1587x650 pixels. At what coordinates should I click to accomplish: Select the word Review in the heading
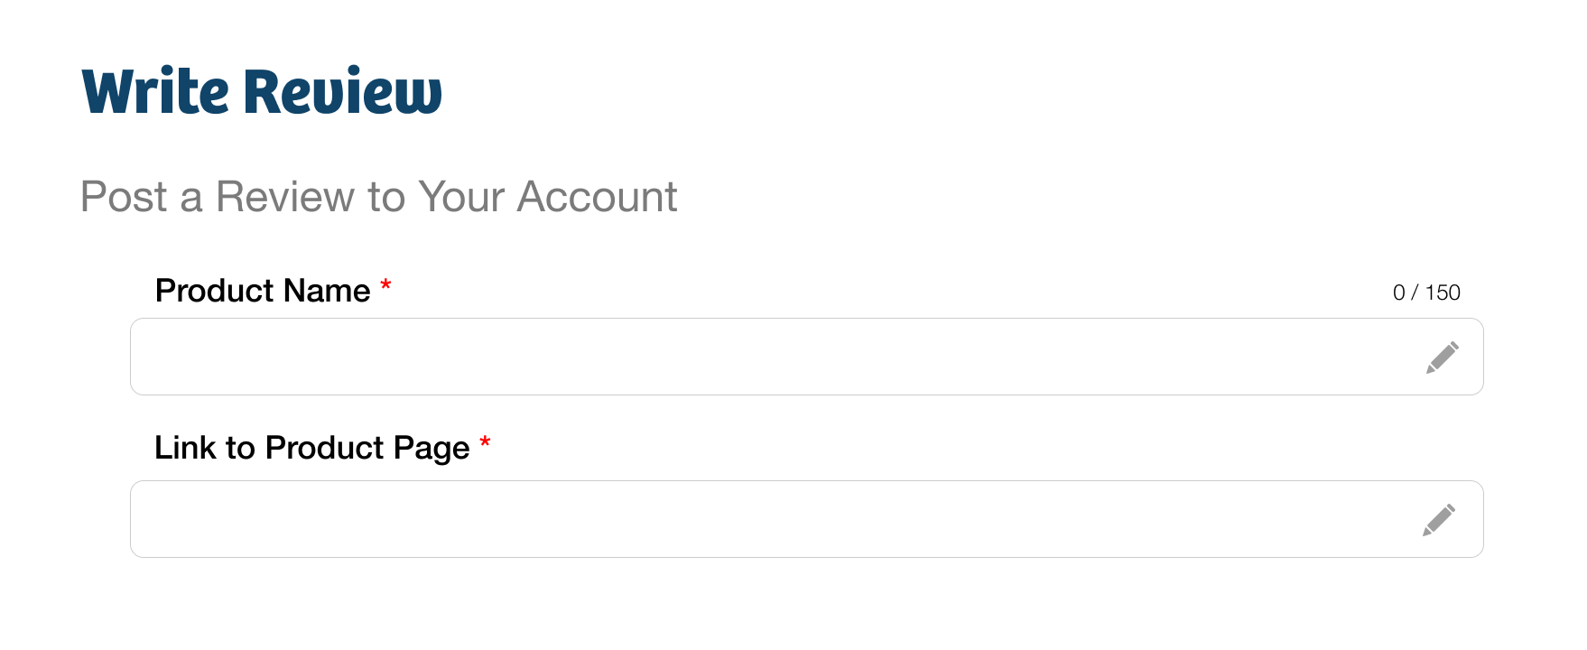tap(343, 92)
